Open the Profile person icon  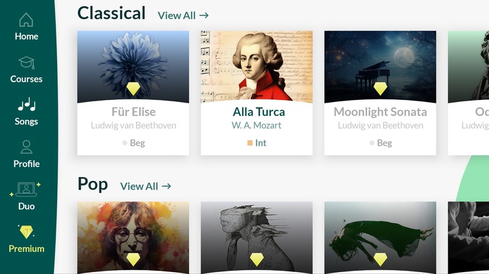[26, 148]
